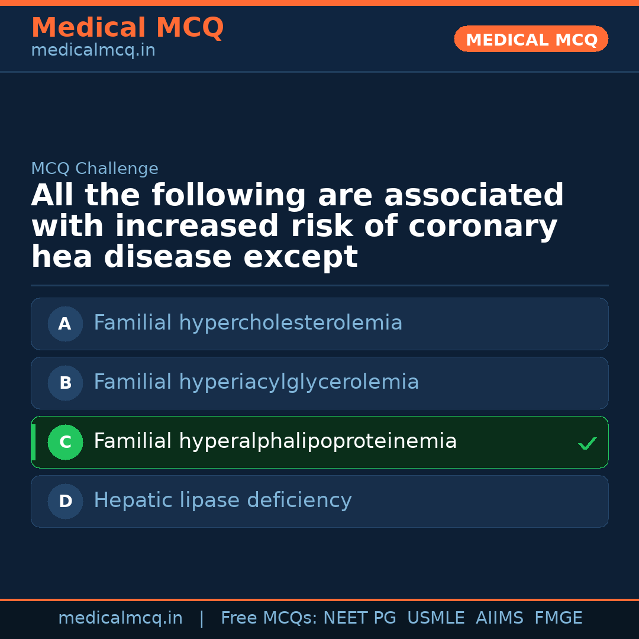Open the medicalmcq.in link under the title
The image size is (639, 639).
[93, 51]
